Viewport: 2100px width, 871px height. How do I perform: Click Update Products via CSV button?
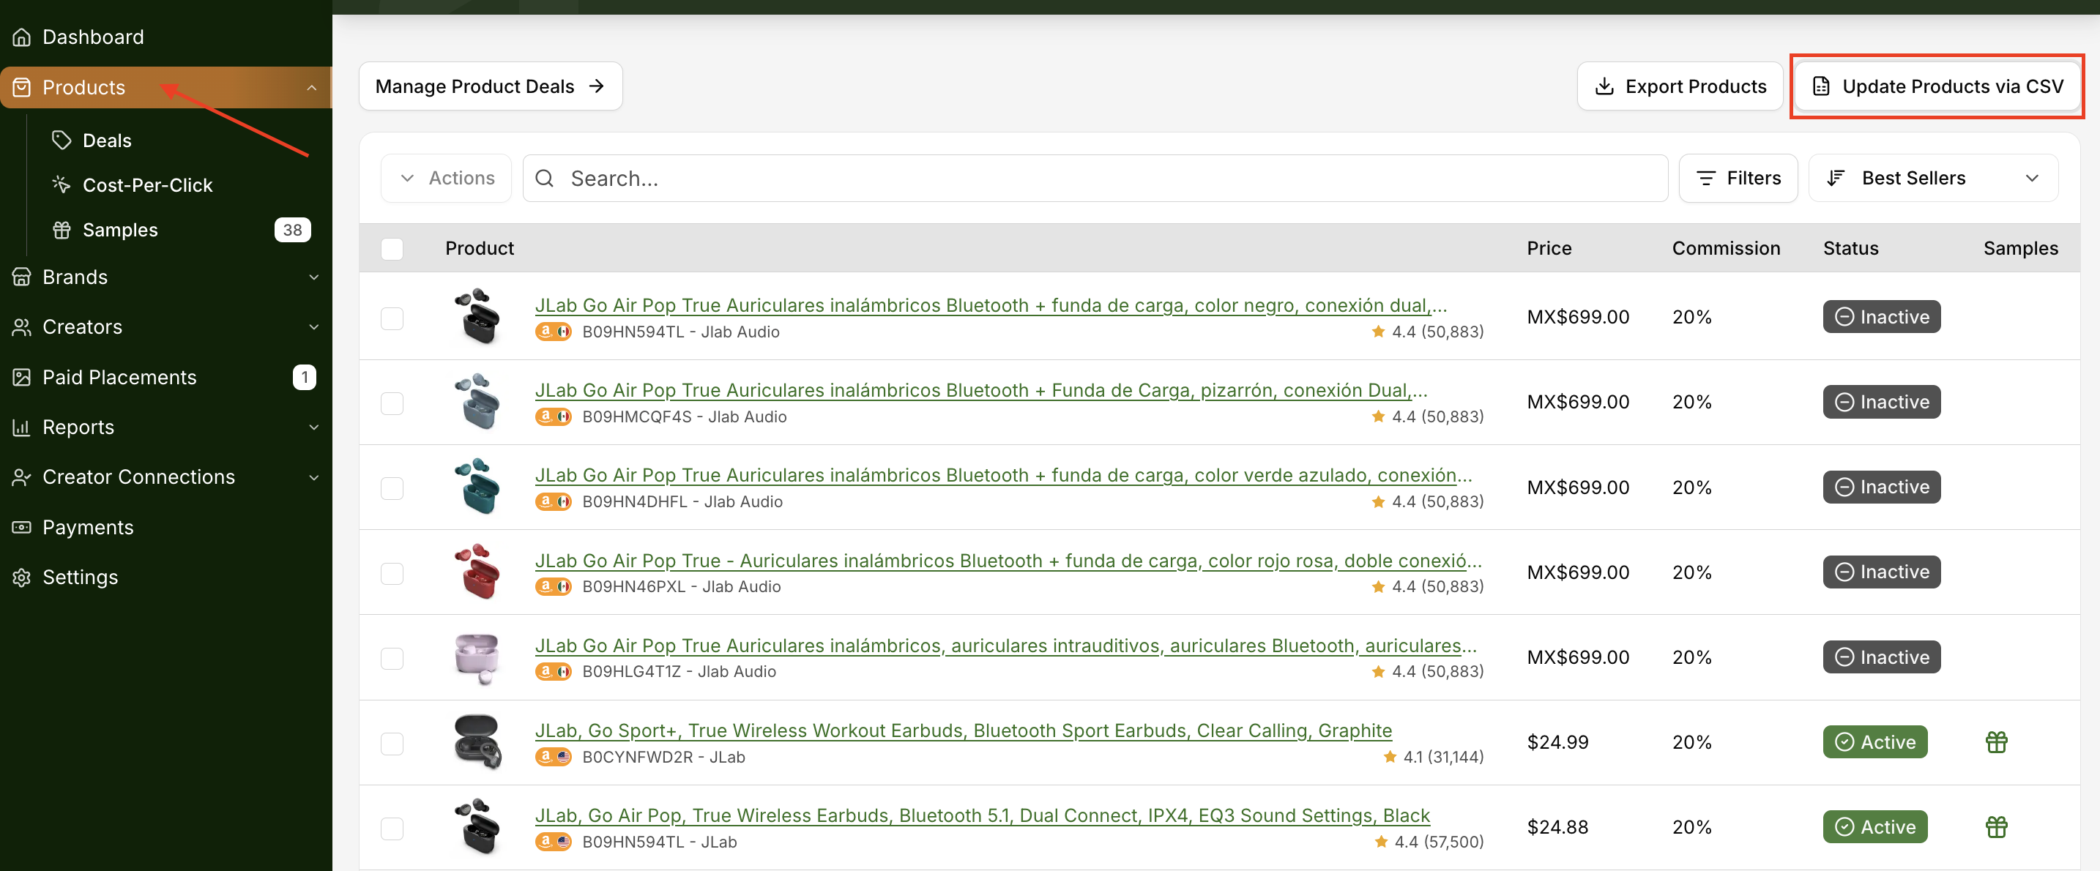(x=1937, y=86)
